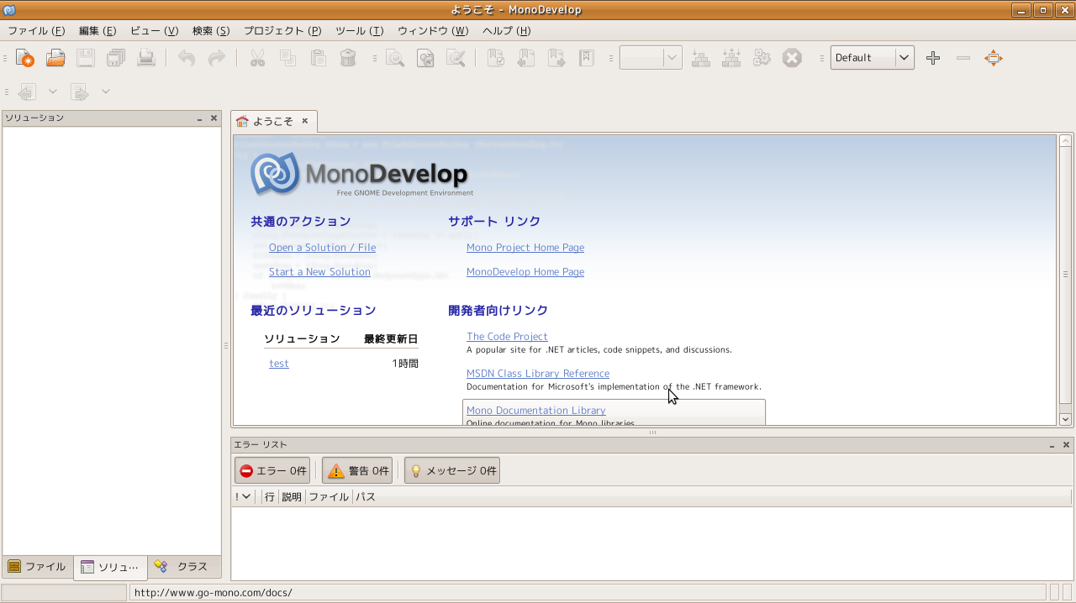Click the Paste clipboard icon

point(318,58)
